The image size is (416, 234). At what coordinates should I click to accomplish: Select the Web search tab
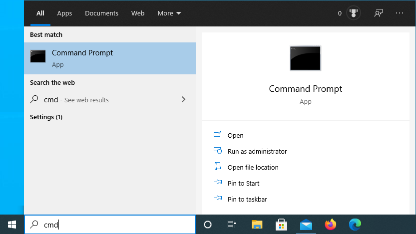click(x=138, y=13)
